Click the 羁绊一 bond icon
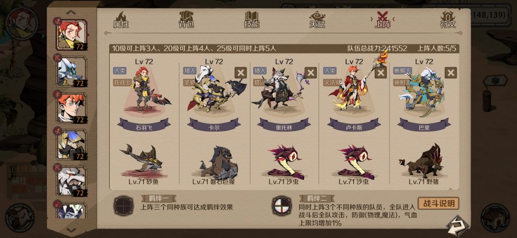Screen dimensions: 517x238 coord(124,206)
